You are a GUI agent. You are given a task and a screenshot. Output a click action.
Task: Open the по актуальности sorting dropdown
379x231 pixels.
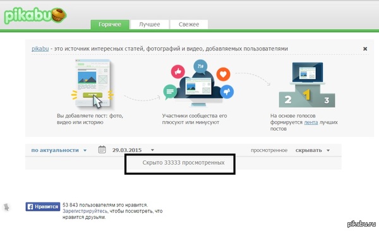pyautogui.click(x=59, y=150)
